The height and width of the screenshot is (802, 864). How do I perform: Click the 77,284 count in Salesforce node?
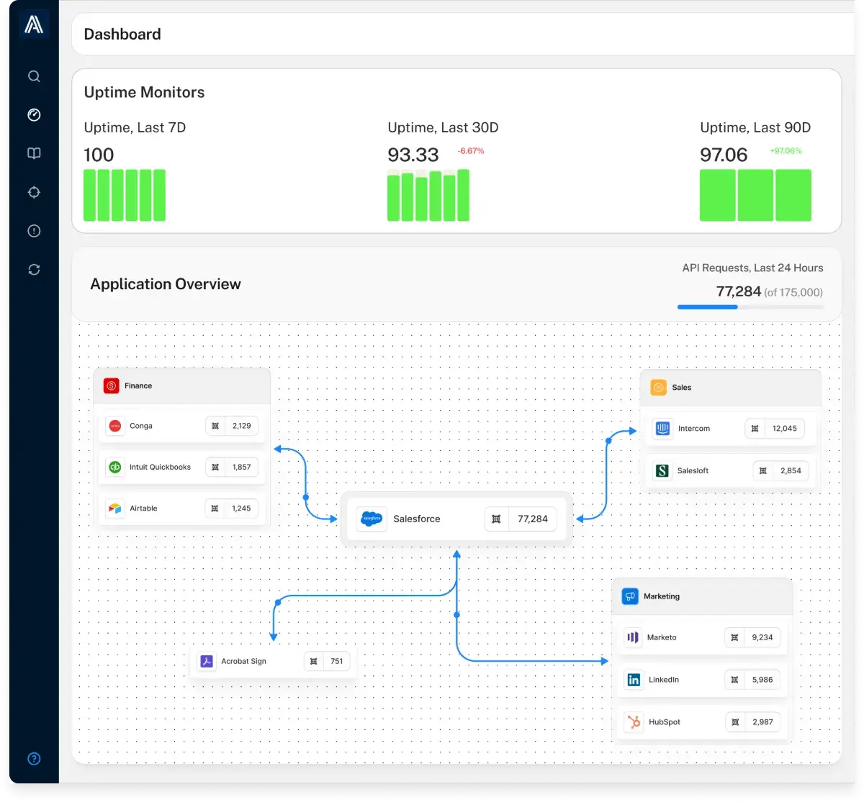point(533,519)
